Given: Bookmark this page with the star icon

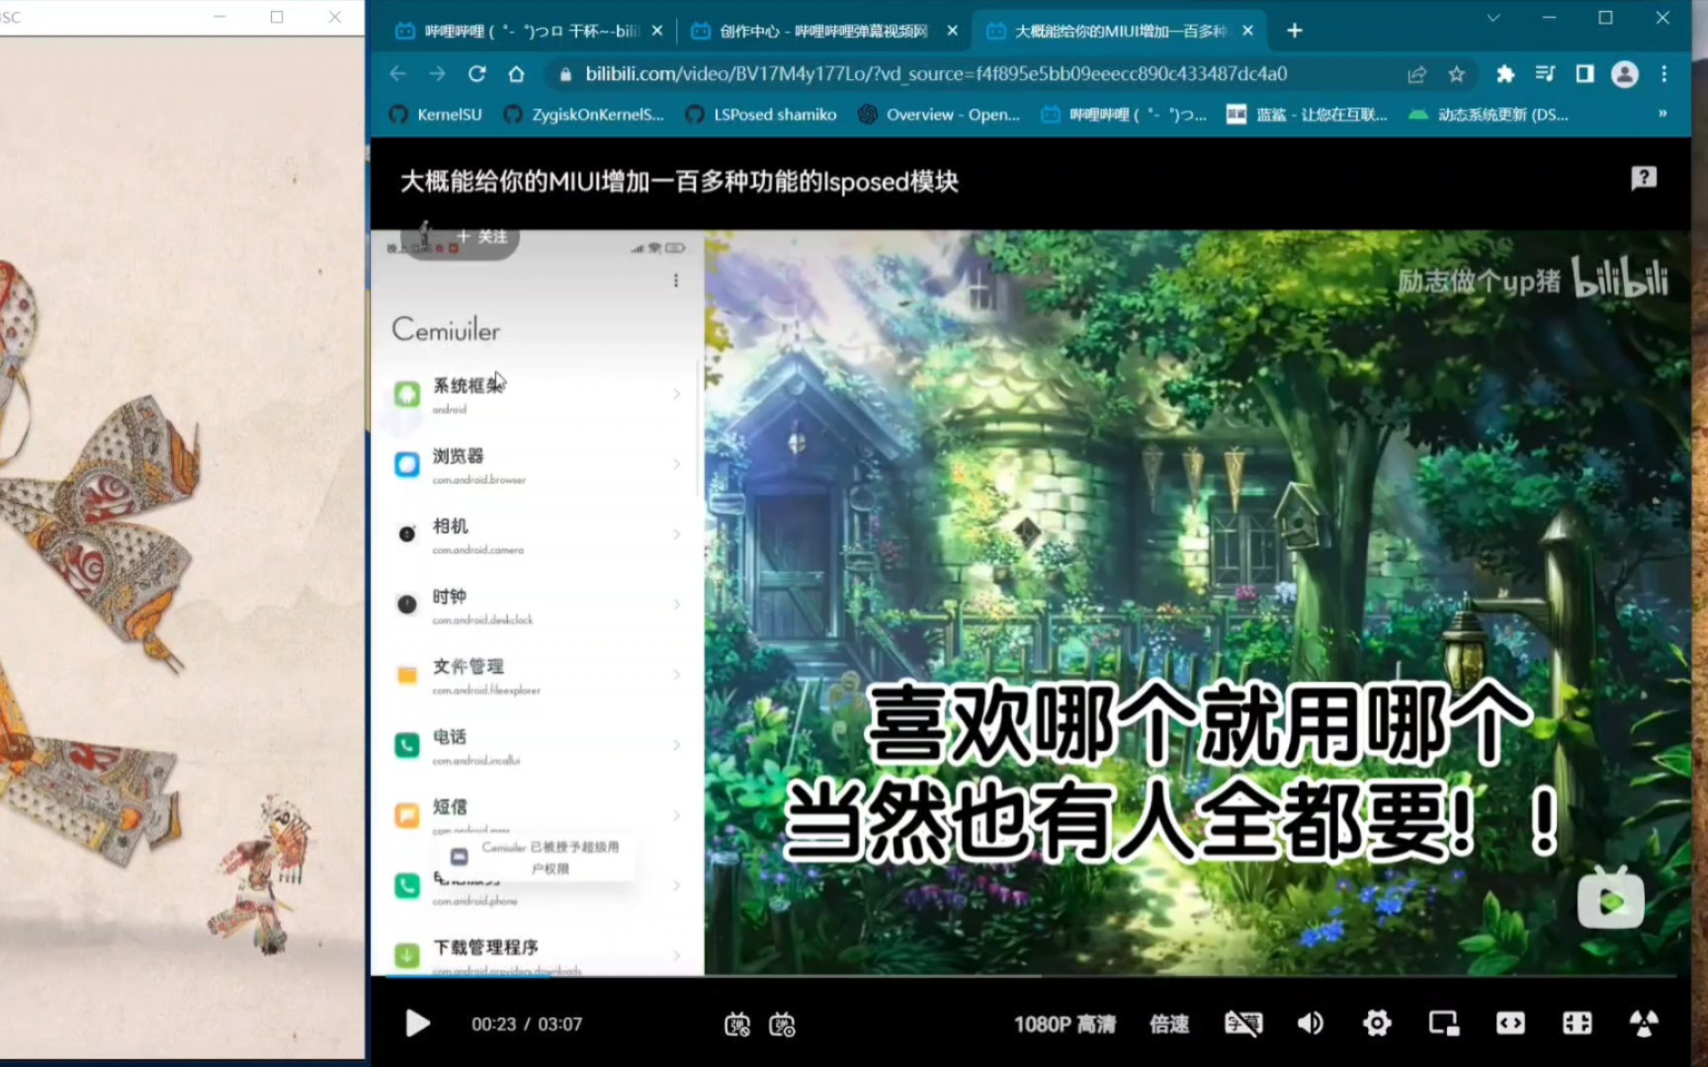Looking at the screenshot, I should click(1455, 74).
